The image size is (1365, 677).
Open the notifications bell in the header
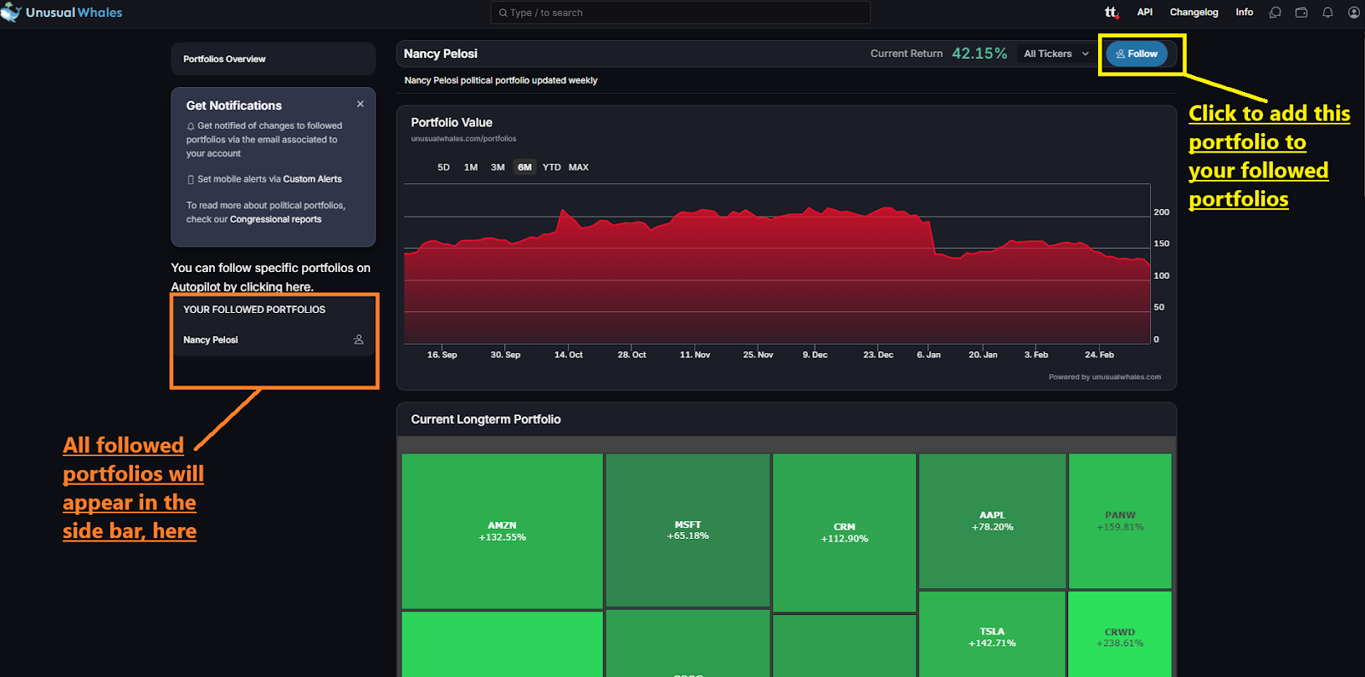(x=1327, y=13)
